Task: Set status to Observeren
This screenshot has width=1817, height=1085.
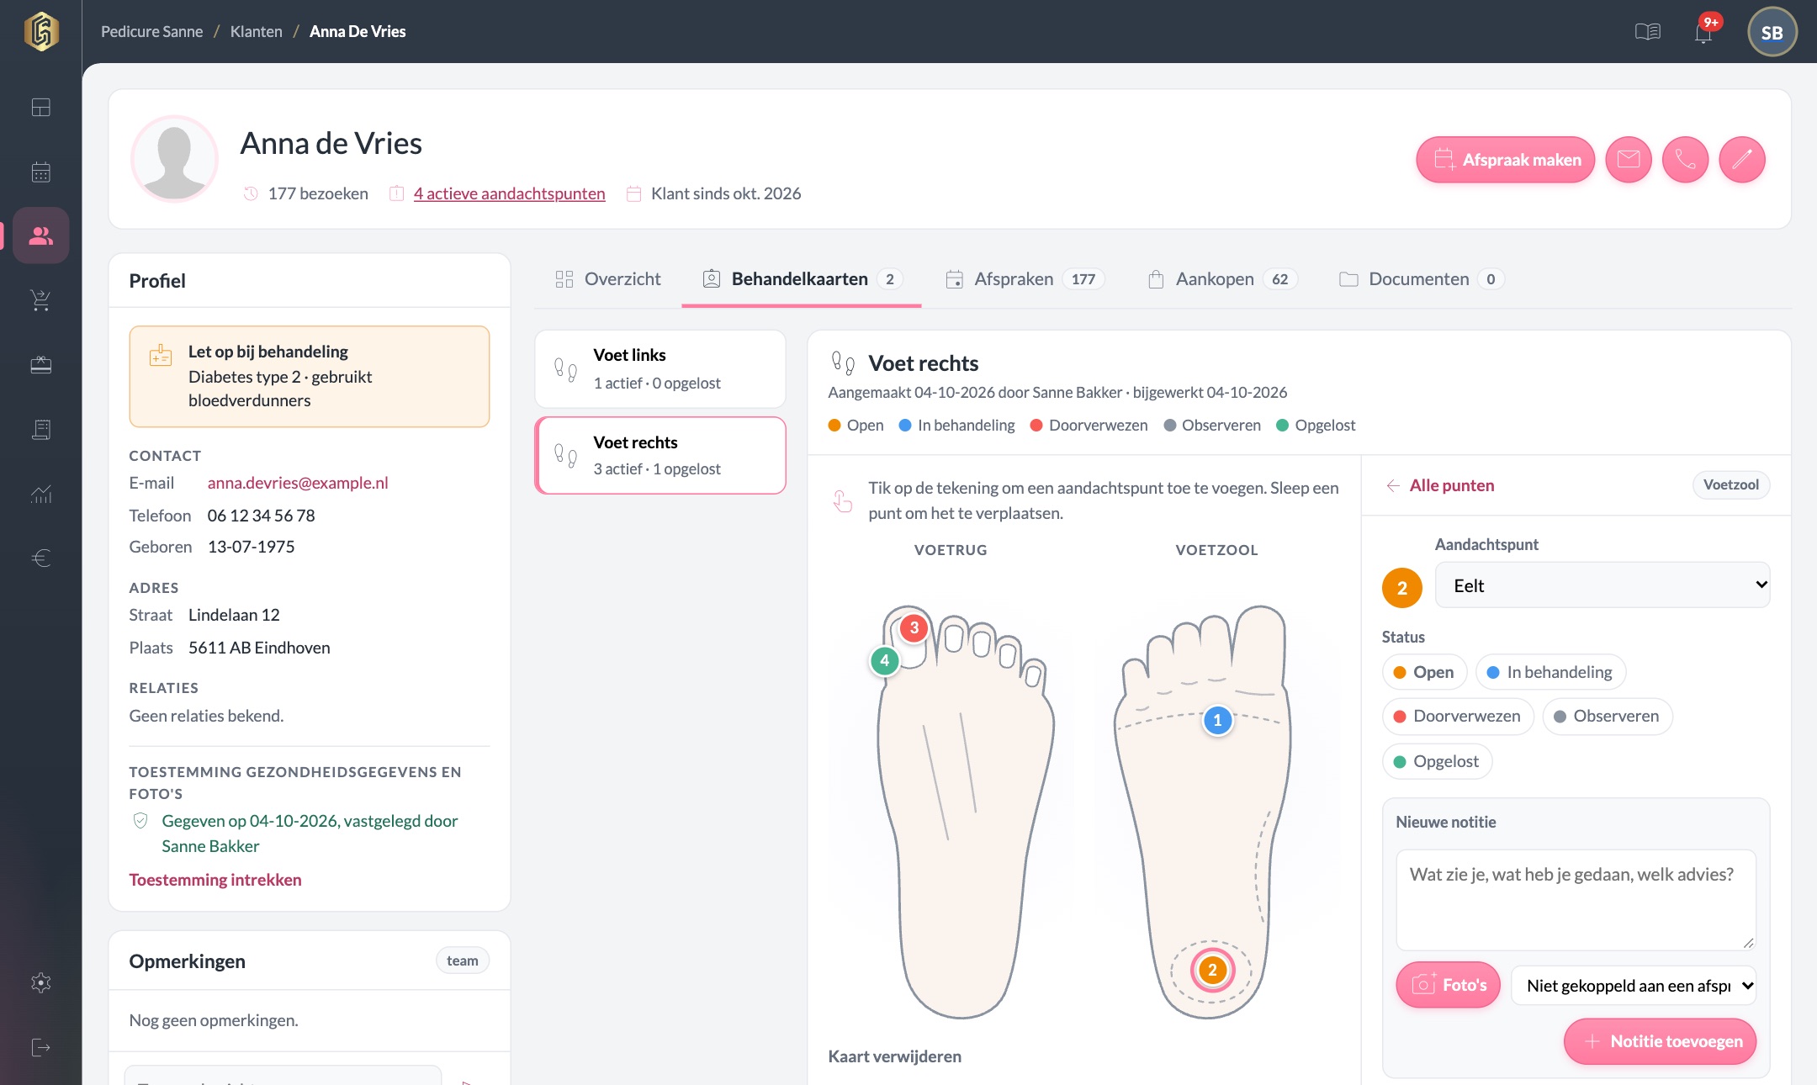Action: 1607,716
